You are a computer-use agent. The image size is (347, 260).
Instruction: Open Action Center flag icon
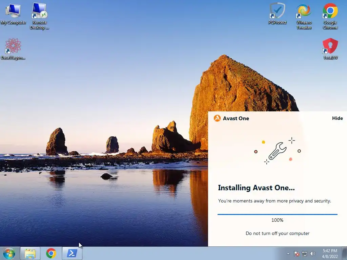click(297, 254)
